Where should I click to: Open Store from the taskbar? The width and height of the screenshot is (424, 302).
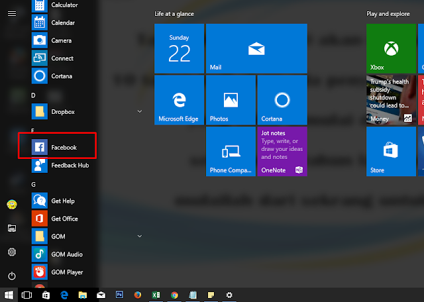tap(46, 295)
